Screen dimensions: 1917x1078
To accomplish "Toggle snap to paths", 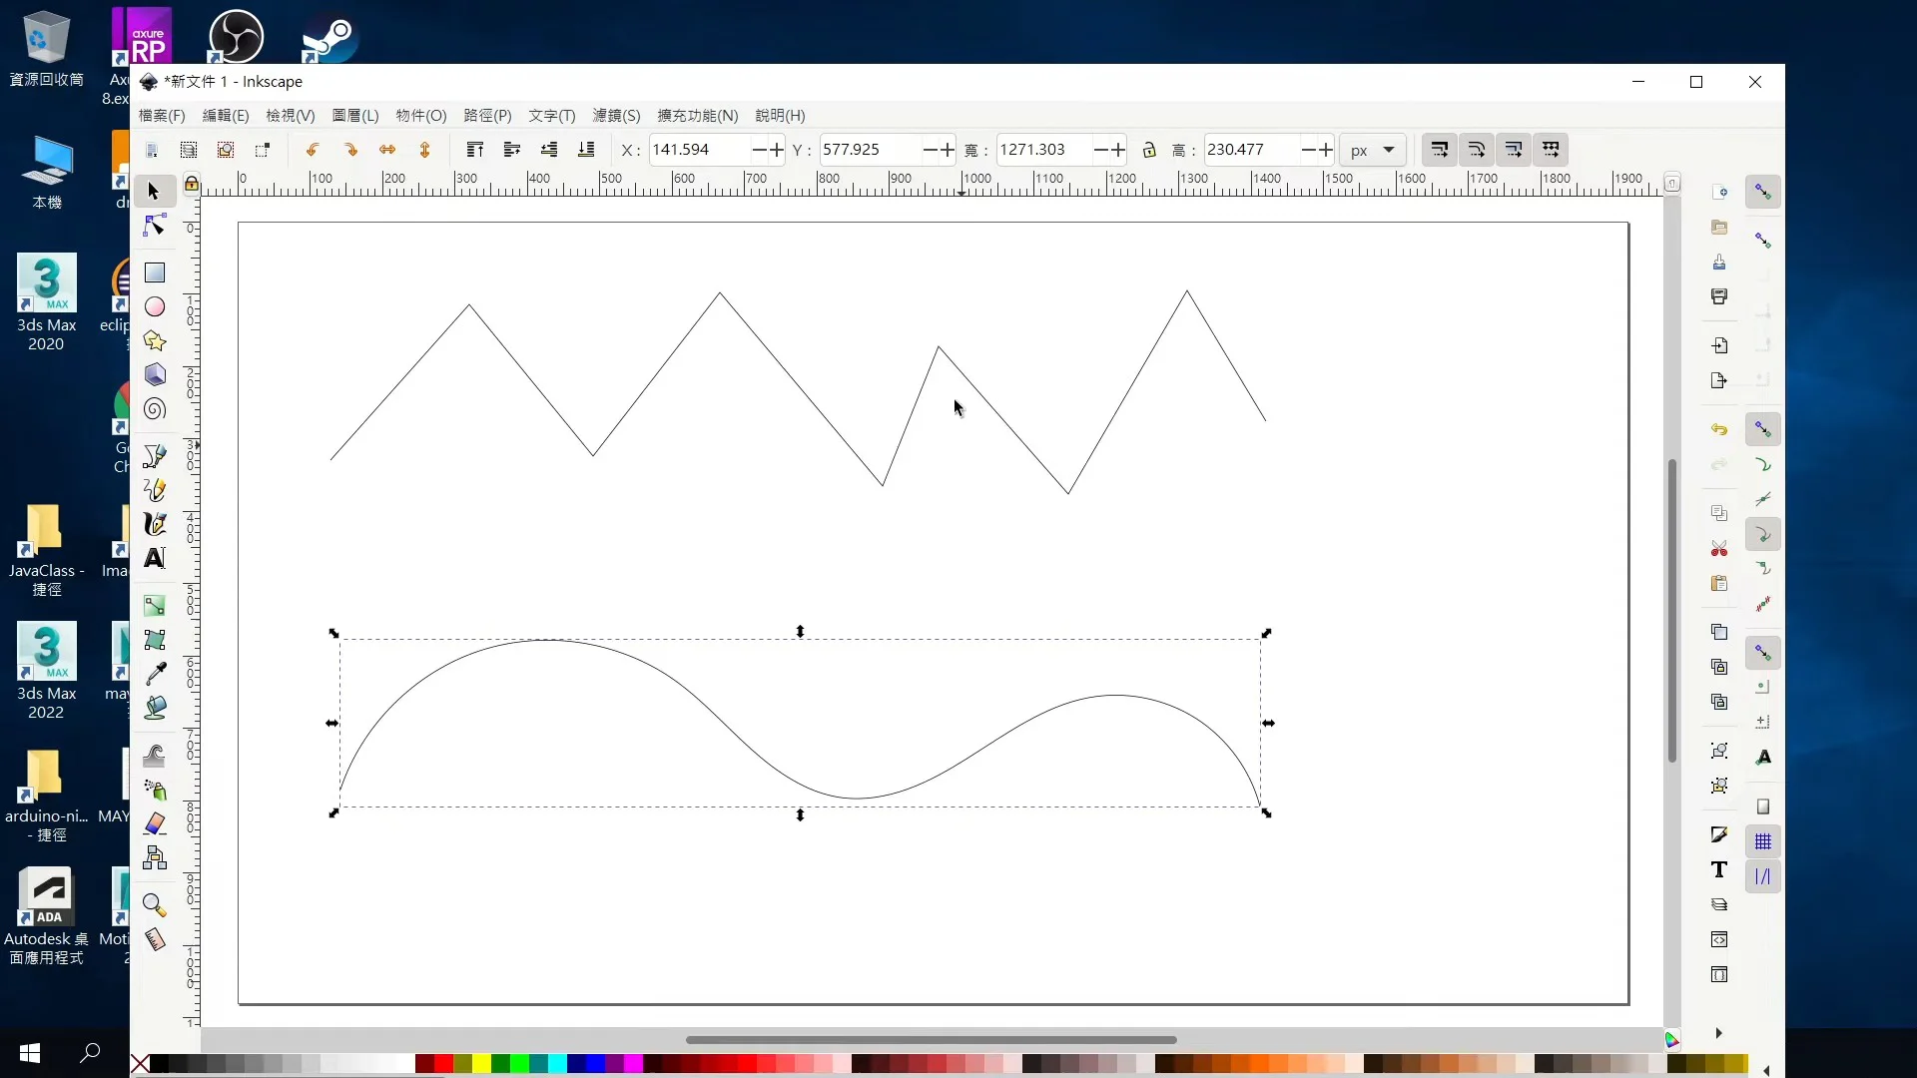I will [x=1763, y=465].
